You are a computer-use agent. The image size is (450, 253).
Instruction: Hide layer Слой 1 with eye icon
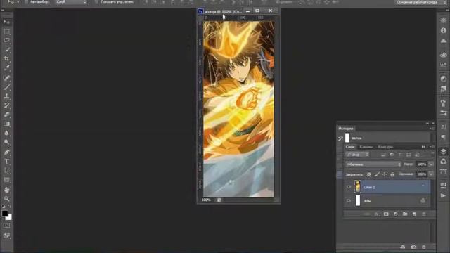(x=349, y=187)
